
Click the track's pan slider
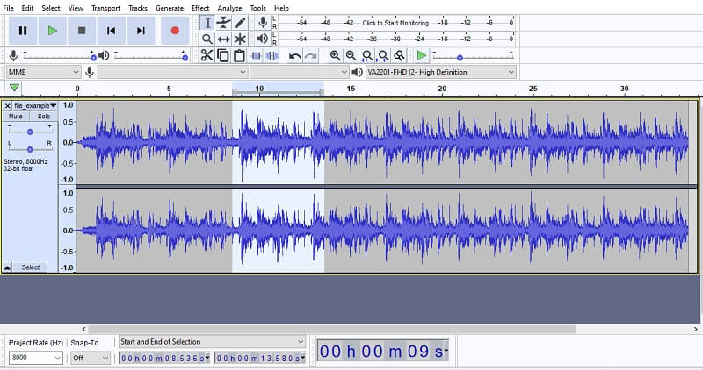coord(30,148)
